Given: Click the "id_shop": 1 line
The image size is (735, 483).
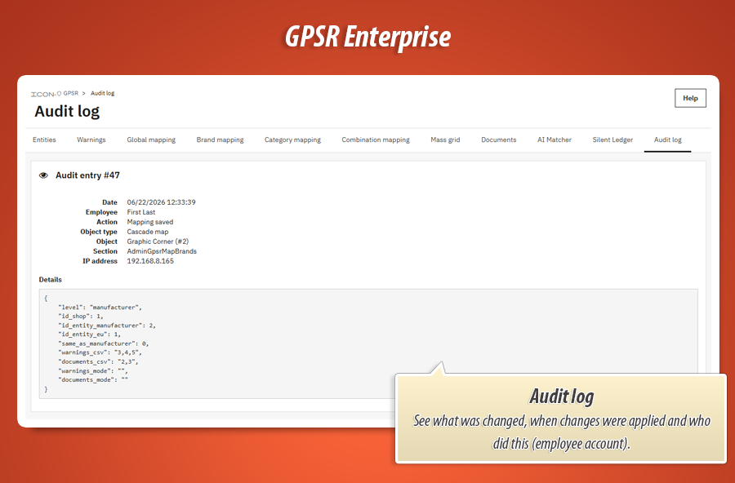Looking at the screenshot, I should pyautogui.click(x=81, y=317).
